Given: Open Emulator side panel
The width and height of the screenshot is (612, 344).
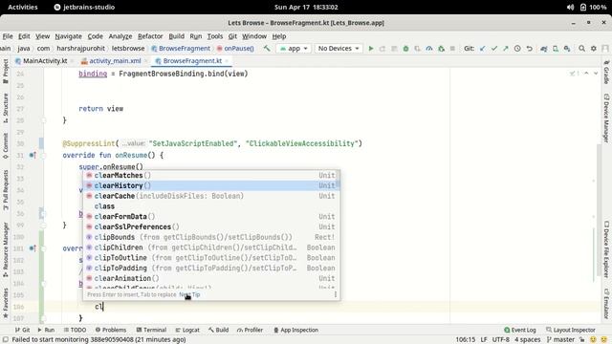Looking at the screenshot, I should 606,303.
